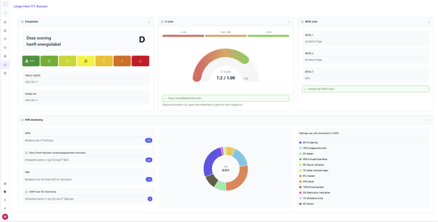Click the green A energy label block

[x=31, y=61]
